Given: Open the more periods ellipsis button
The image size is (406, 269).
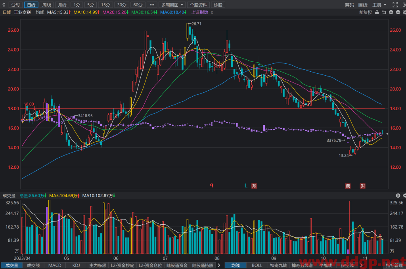Looking at the screenshot, I should (x=152, y=5).
